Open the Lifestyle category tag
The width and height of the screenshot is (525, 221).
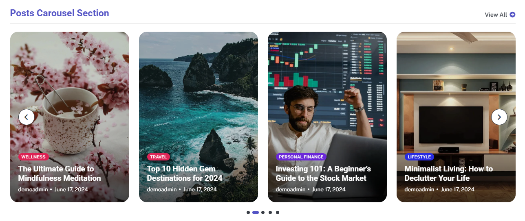[x=419, y=157]
